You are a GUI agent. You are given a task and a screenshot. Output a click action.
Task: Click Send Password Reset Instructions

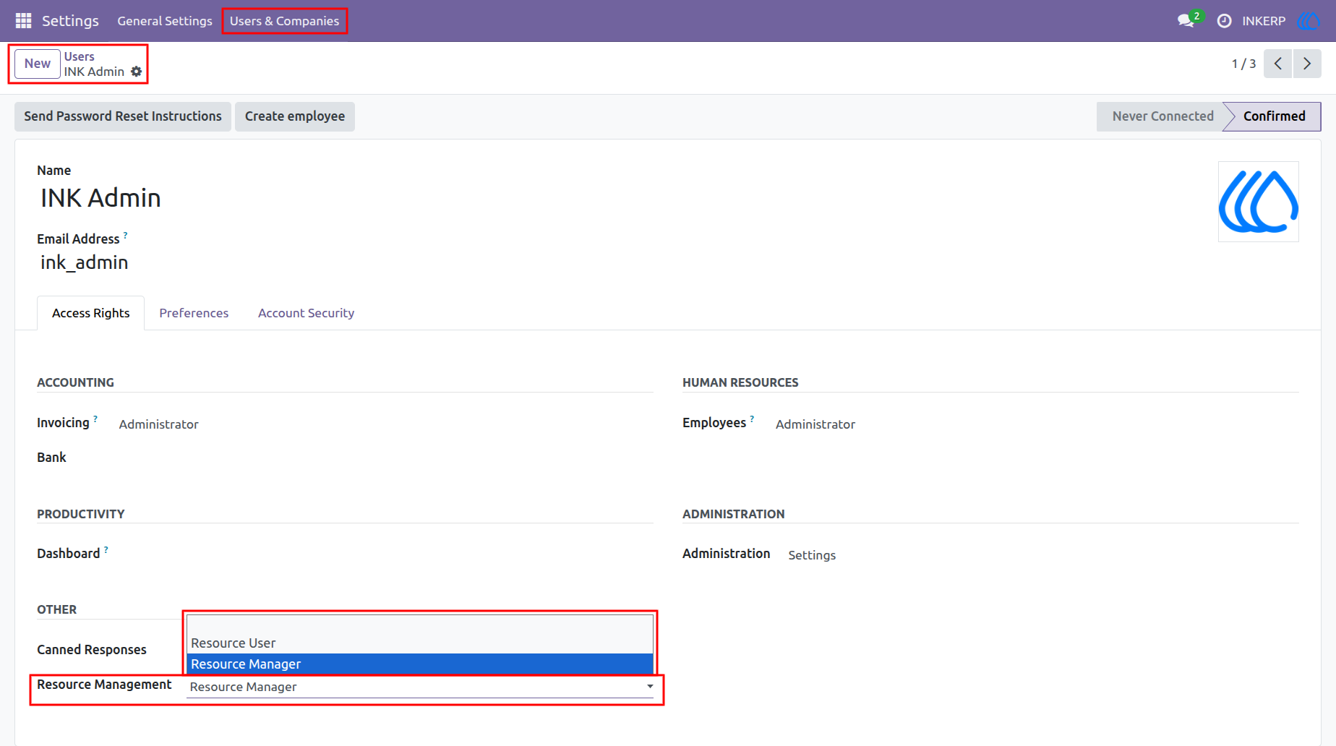[x=123, y=116]
